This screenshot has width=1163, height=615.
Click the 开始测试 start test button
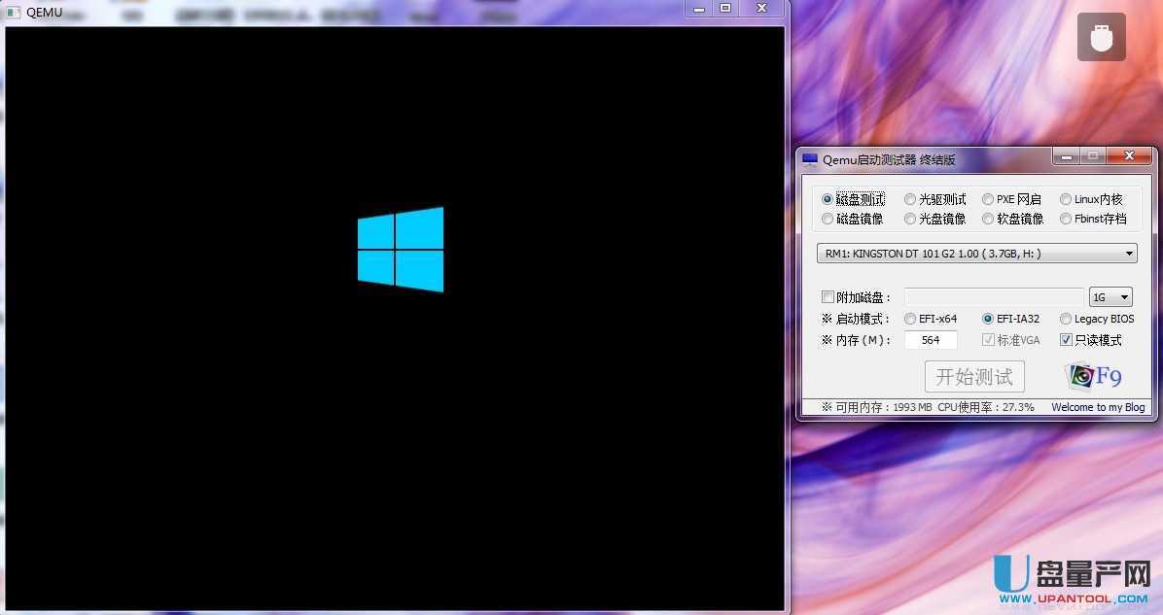point(973,376)
